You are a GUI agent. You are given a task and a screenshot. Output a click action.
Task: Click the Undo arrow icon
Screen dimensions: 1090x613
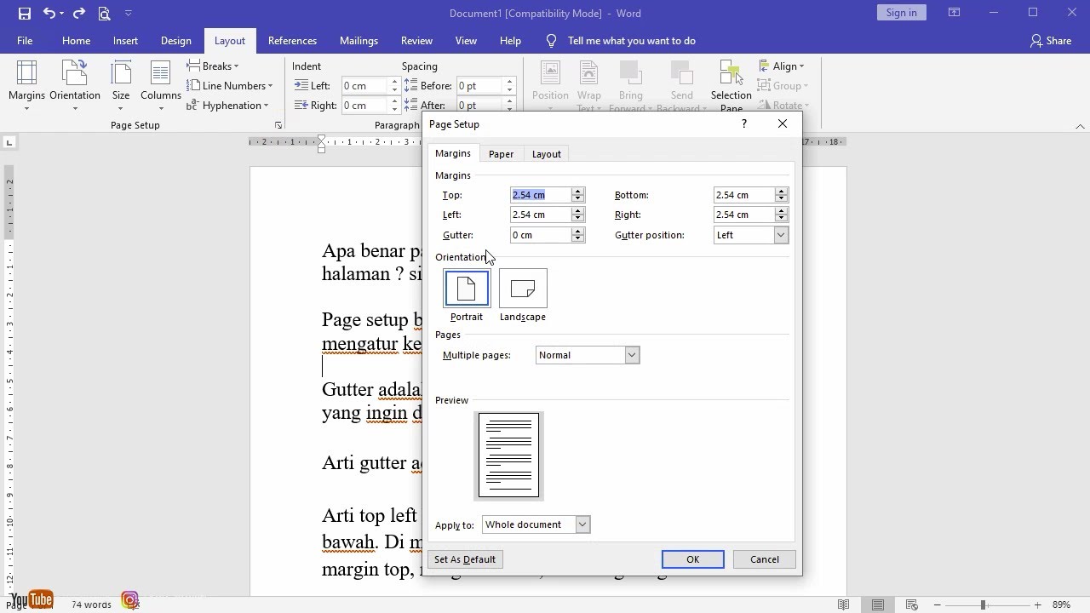49,13
